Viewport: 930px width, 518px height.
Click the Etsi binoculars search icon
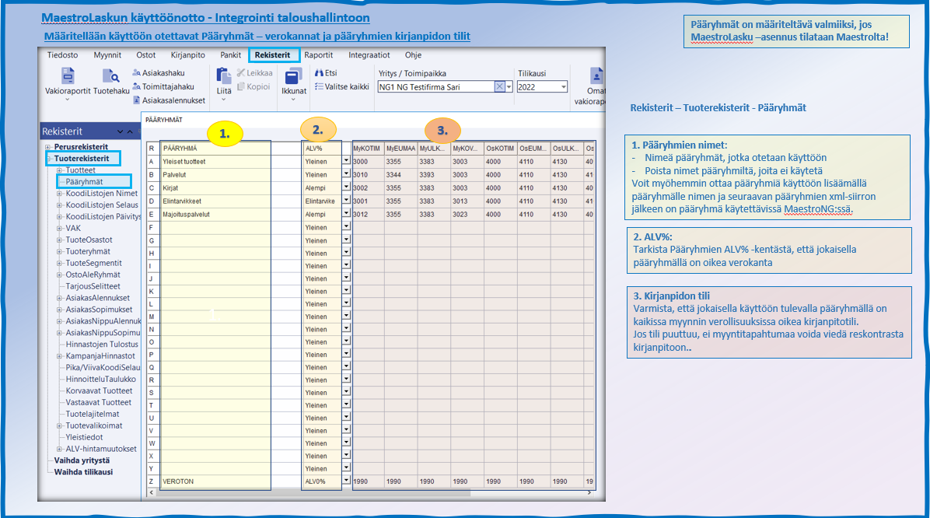coord(319,73)
